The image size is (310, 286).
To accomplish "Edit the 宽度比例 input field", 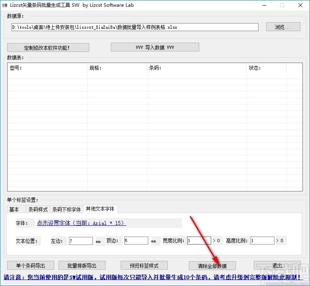I will pos(199,241).
